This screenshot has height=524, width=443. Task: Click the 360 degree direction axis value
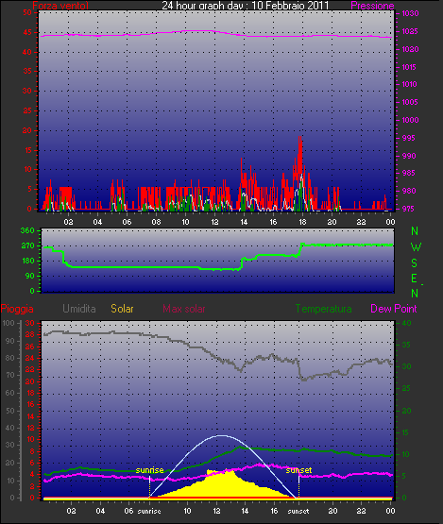[x=27, y=230]
